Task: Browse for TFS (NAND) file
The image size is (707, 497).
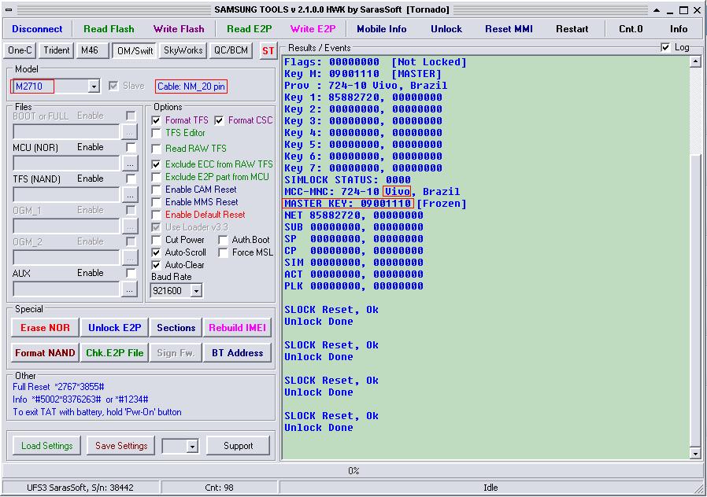Action: click(x=129, y=195)
